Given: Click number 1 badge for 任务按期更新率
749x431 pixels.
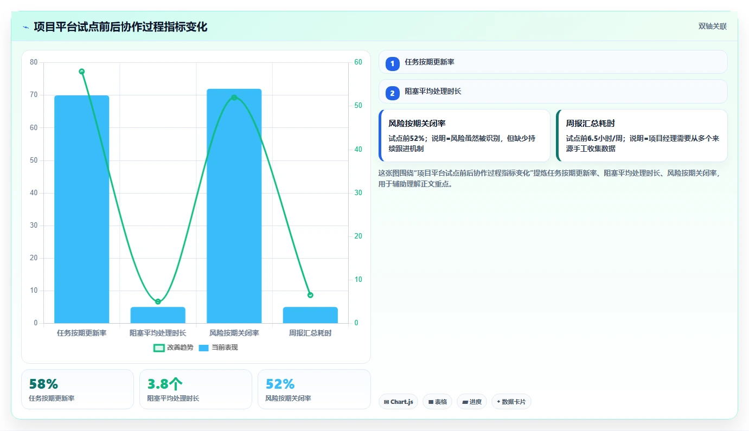Looking at the screenshot, I should (393, 64).
